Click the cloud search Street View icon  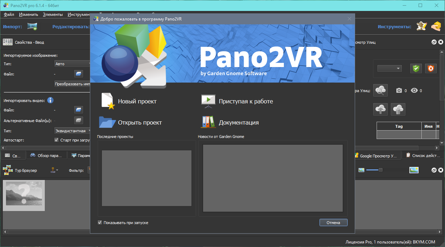[381, 90]
